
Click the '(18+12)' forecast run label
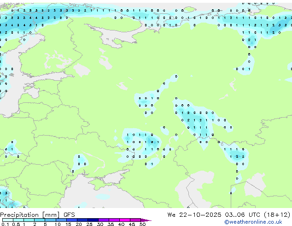click(x=277, y=215)
